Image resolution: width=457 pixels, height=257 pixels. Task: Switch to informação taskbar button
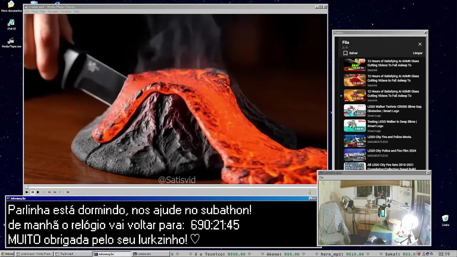point(112,254)
